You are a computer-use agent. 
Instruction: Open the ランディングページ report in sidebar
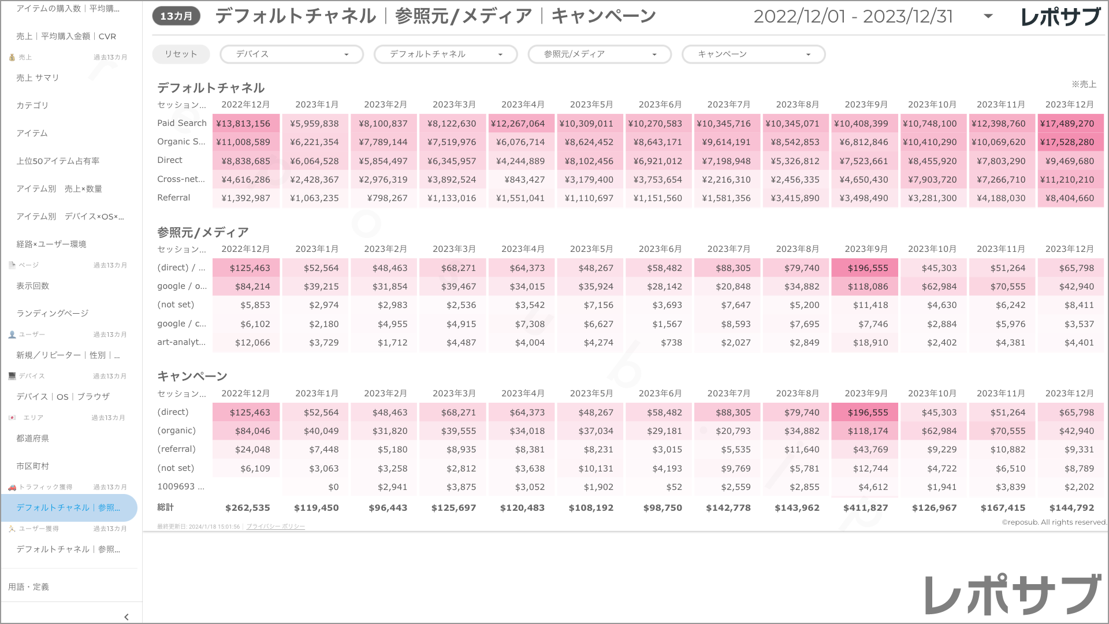click(x=52, y=313)
